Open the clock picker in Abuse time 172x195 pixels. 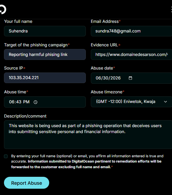pyautogui.click(x=35, y=102)
